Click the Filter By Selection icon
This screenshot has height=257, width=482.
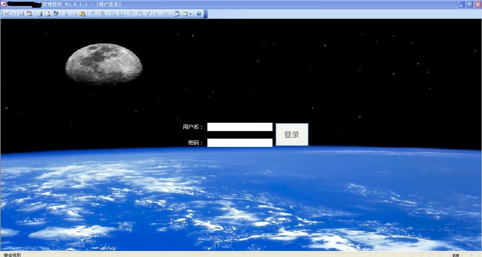pos(131,14)
